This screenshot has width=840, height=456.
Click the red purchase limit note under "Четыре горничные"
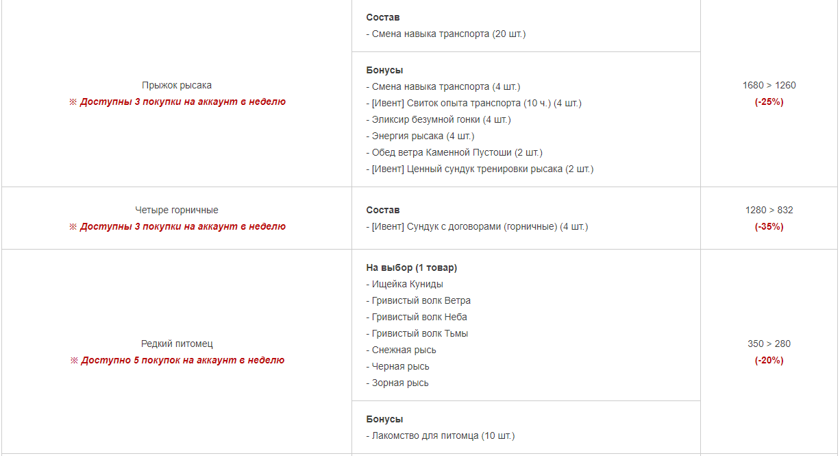tap(177, 227)
